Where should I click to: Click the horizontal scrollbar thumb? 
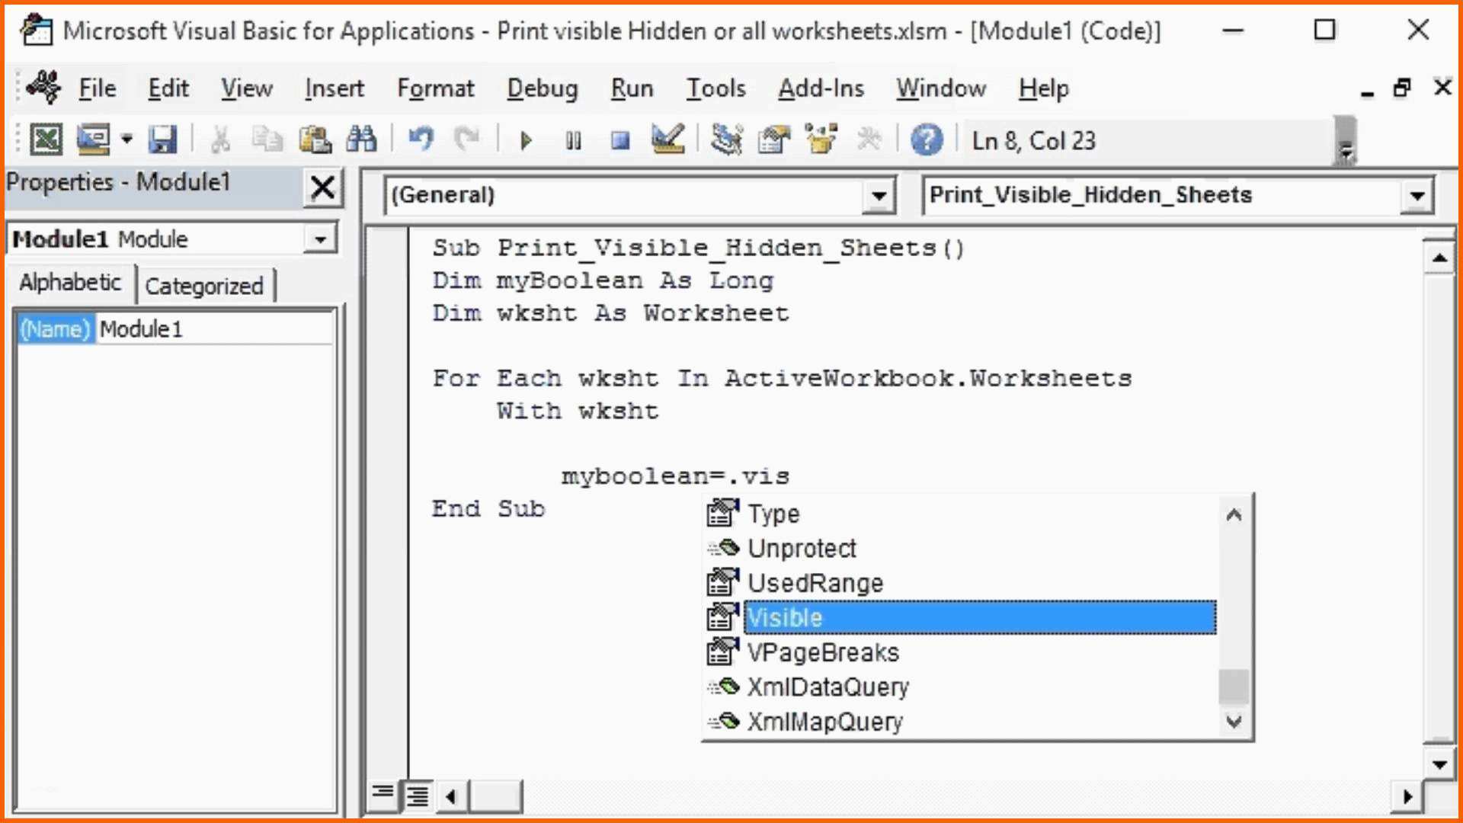tap(495, 797)
